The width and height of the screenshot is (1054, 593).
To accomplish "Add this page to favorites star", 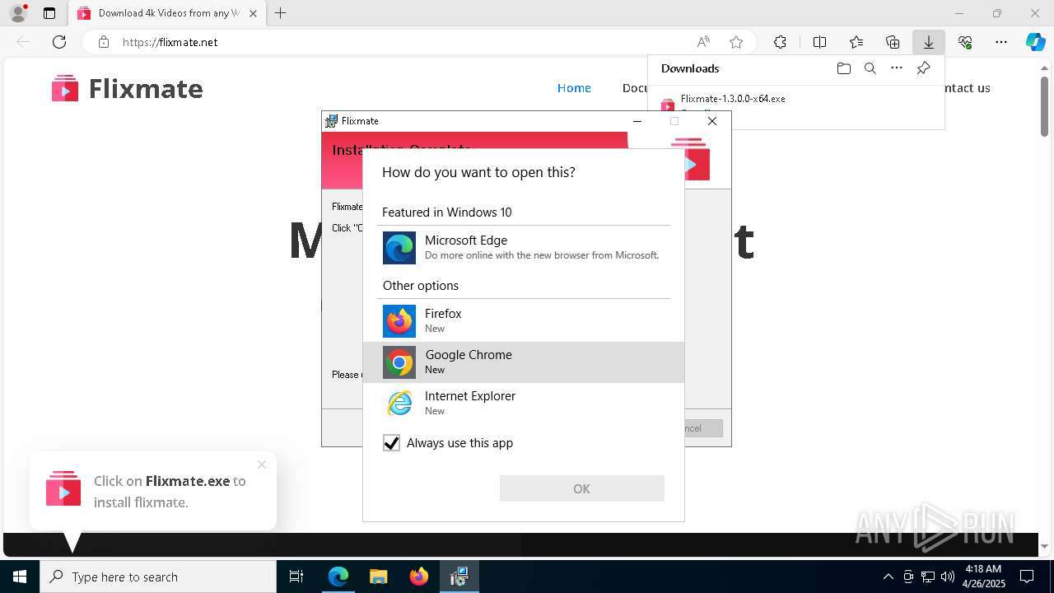I will (736, 42).
